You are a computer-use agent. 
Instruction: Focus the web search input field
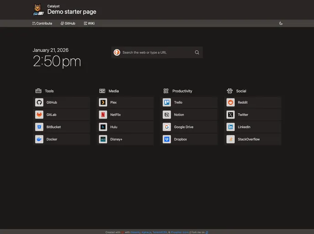click(x=155, y=53)
